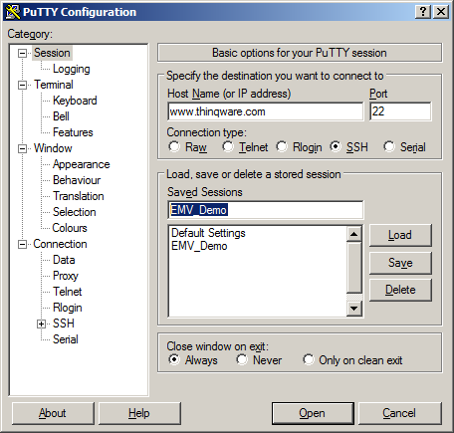
Task: Select the Proxy category in the tree
Action: (x=66, y=276)
